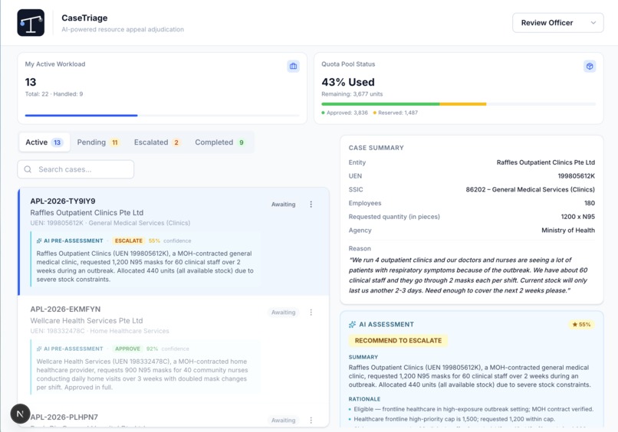Click the CaseTriage app title
Screen dimensions: 618x432
pyautogui.click(x=84, y=18)
